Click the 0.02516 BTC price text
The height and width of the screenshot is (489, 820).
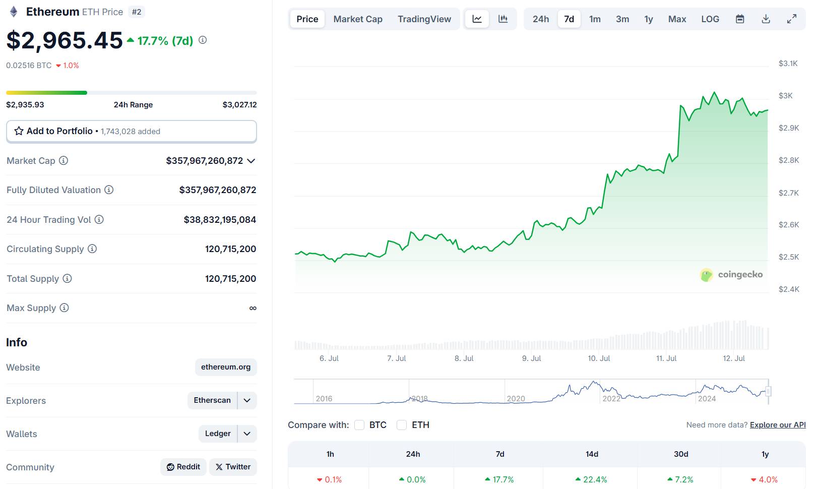(x=29, y=66)
